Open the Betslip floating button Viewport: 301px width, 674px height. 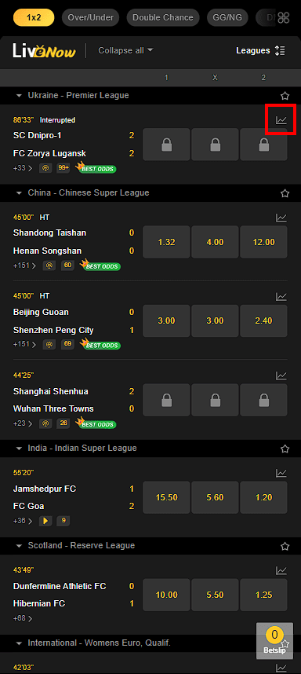pyautogui.click(x=275, y=641)
